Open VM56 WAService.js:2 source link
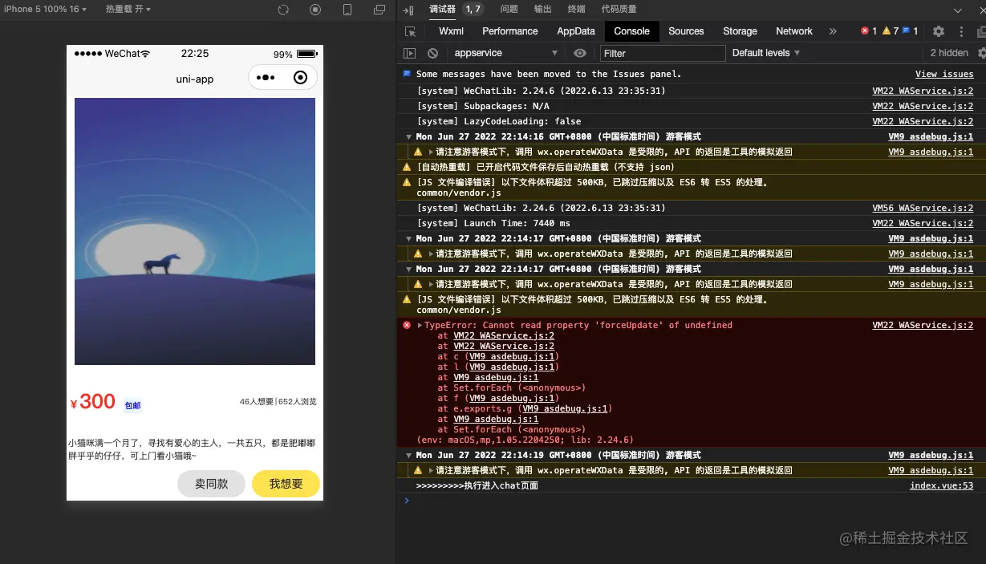This screenshot has width=986, height=564. pos(923,208)
